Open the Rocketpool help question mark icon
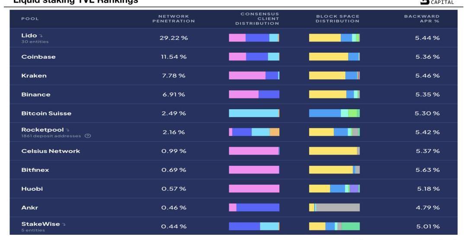This screenshot has height=240, width=467. click(x=87, y=136)
